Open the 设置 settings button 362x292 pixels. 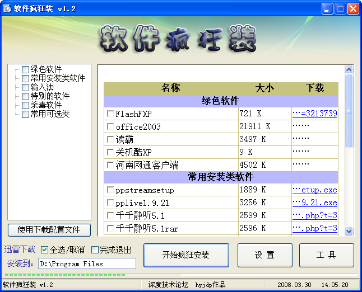click(265, 255)
